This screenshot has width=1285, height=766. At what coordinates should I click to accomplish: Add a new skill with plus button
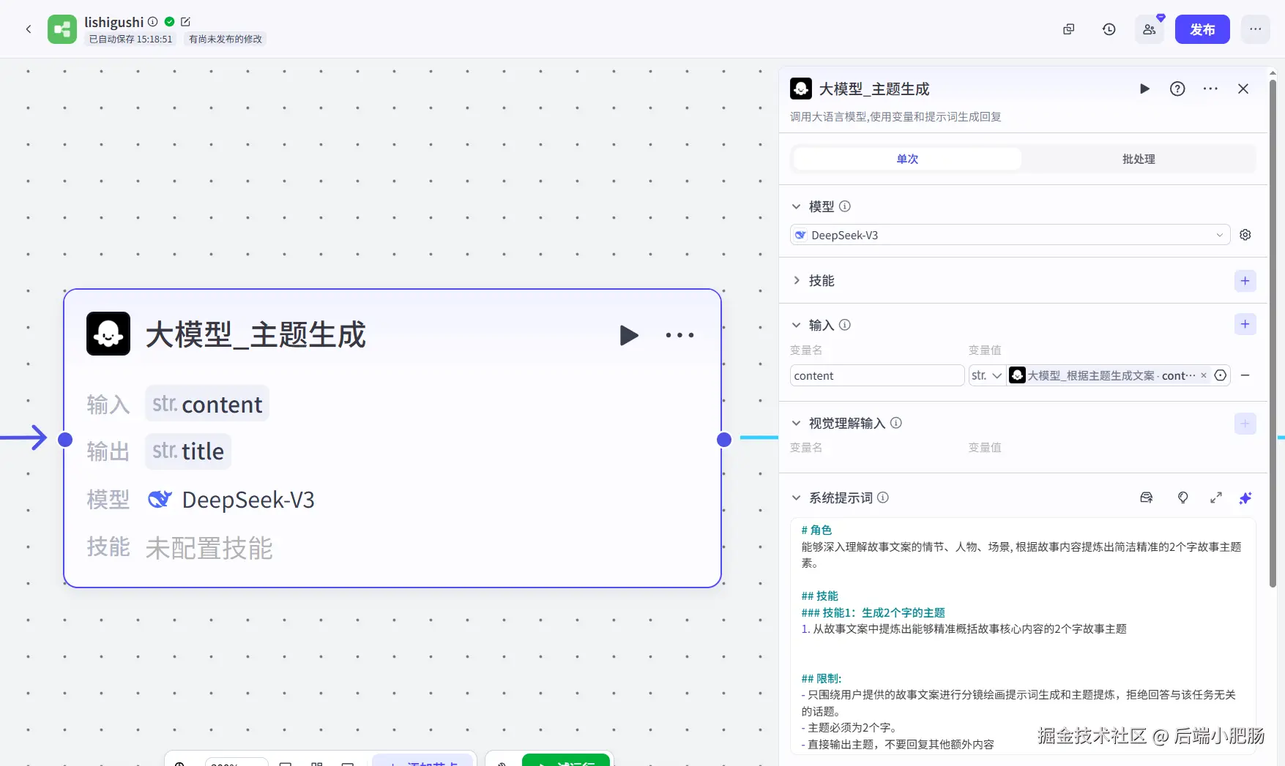coord(1245,281)
